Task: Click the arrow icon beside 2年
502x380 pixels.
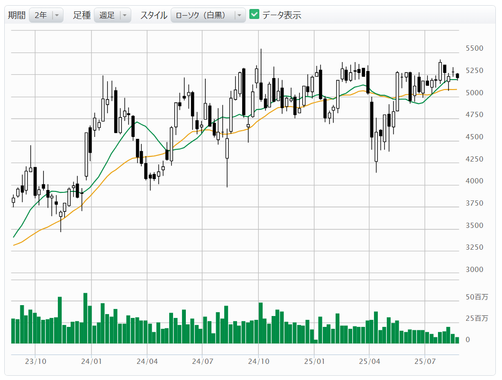Action: tap(57, 15)
